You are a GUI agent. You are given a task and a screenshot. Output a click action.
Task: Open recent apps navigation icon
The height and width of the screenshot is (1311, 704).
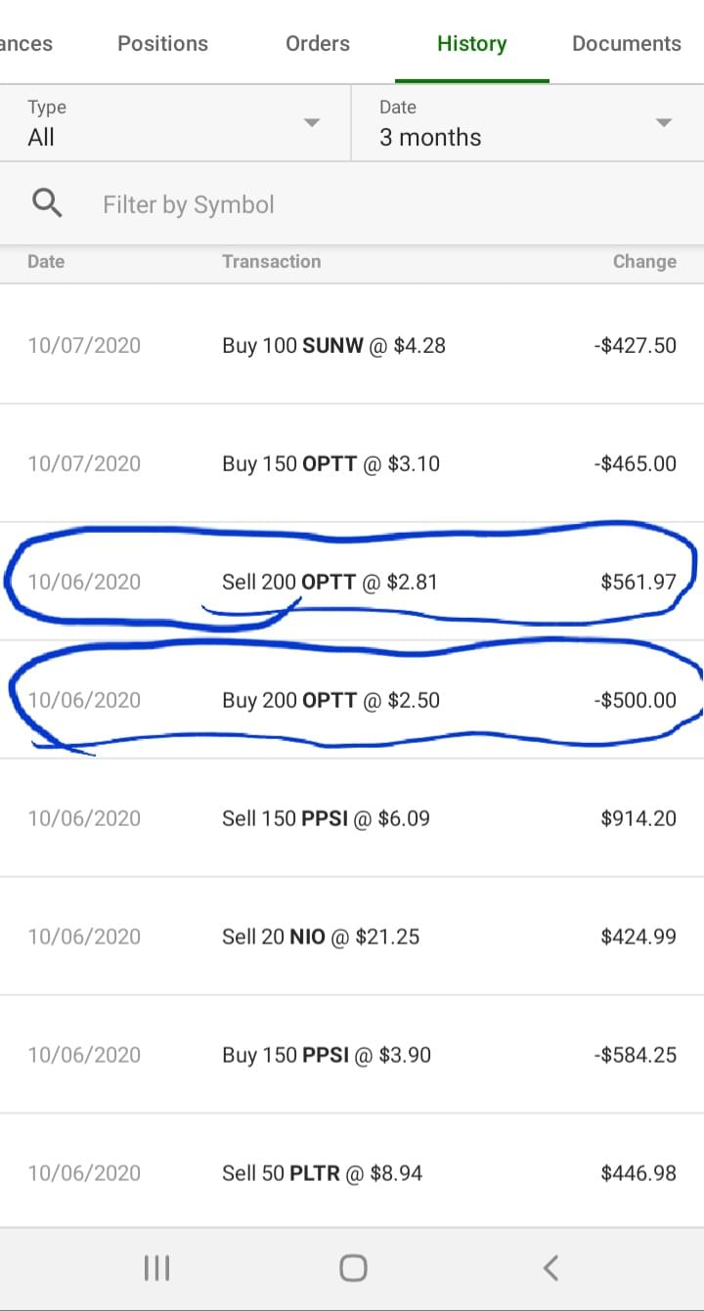pyautogui.click(x=156, y=1268)
